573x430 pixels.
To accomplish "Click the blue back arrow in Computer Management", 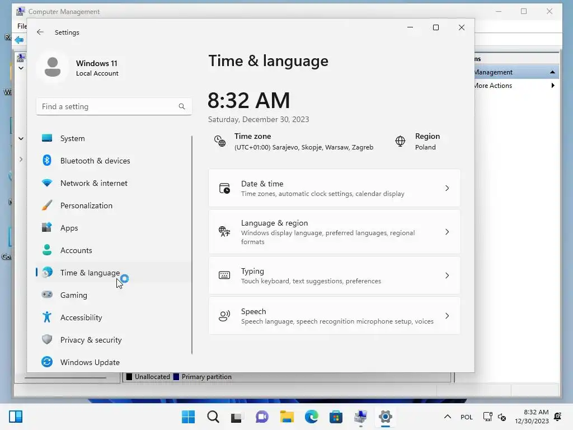I will coord(20,40).
